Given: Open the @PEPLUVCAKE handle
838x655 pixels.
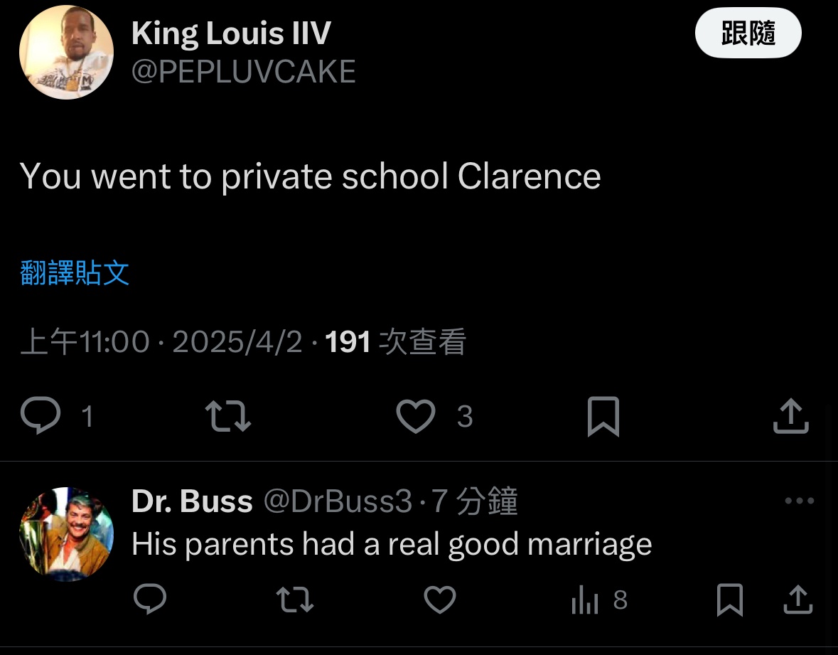Looking at the screenshot, I should pyautogui.click(x=243, y=72).
